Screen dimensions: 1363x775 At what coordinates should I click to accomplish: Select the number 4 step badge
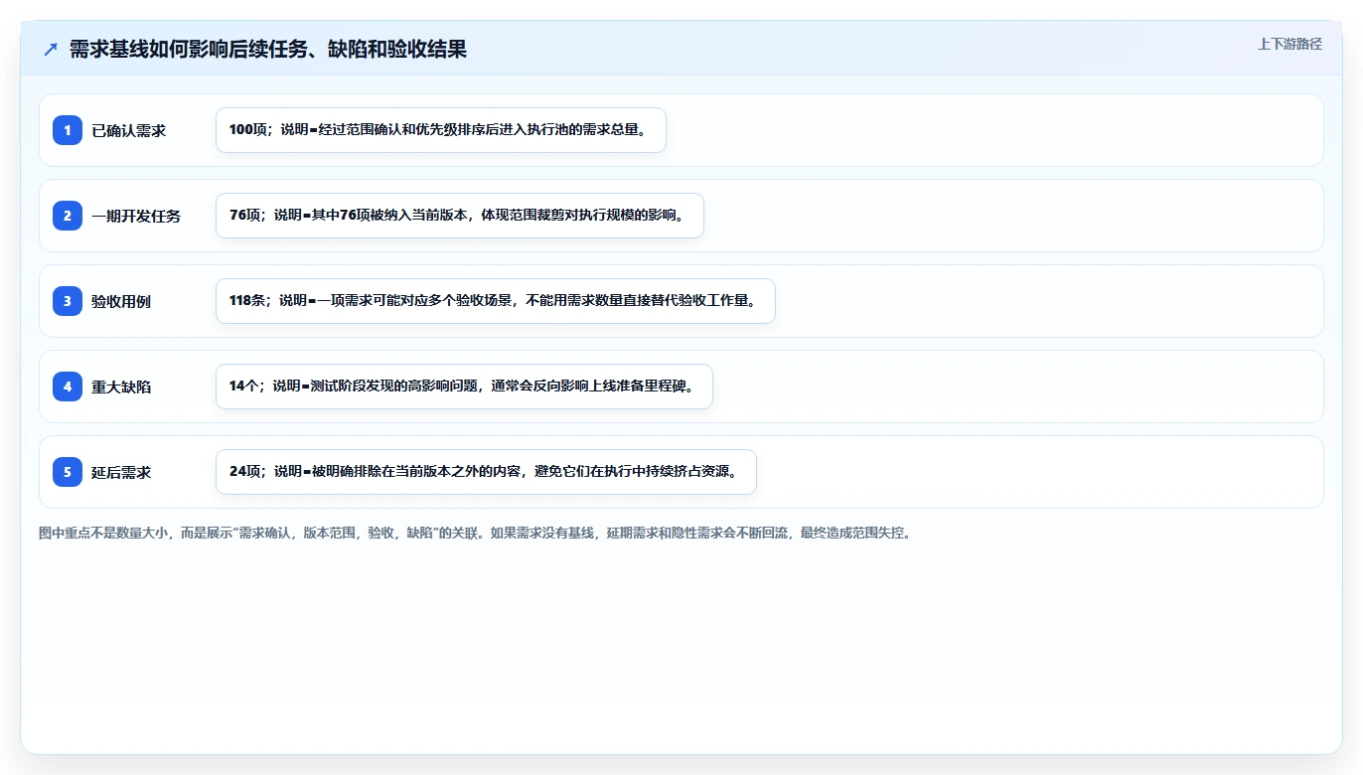68,387
